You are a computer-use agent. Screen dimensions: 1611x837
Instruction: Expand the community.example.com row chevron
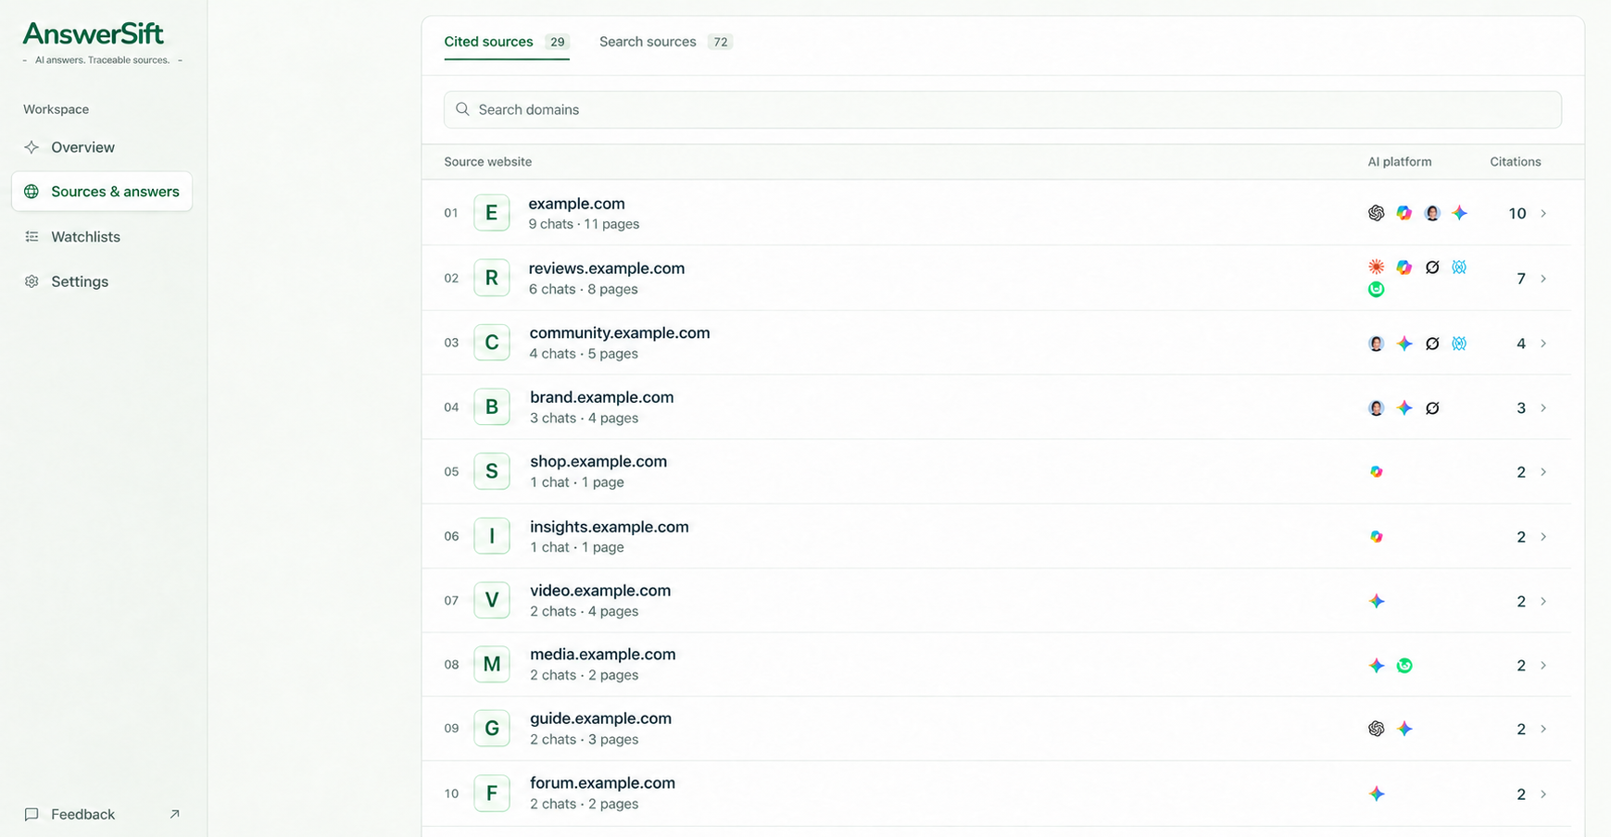(x=1543, y=344)
